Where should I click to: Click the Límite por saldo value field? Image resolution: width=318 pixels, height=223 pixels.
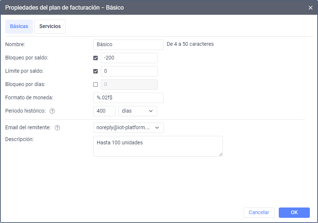(129, 71)
